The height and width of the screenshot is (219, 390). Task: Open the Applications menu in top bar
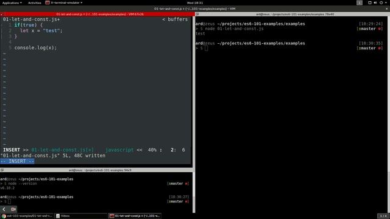[12, 2]
